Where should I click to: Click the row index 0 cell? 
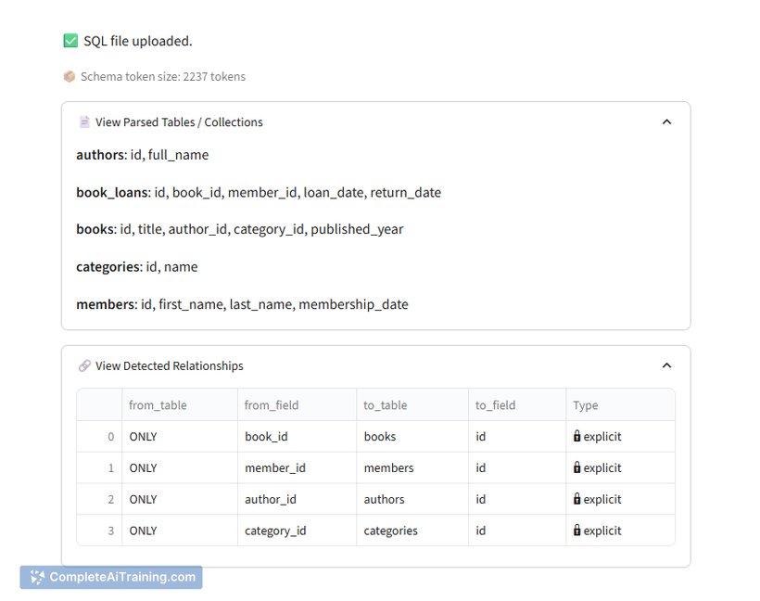click(x=99, y=437)
